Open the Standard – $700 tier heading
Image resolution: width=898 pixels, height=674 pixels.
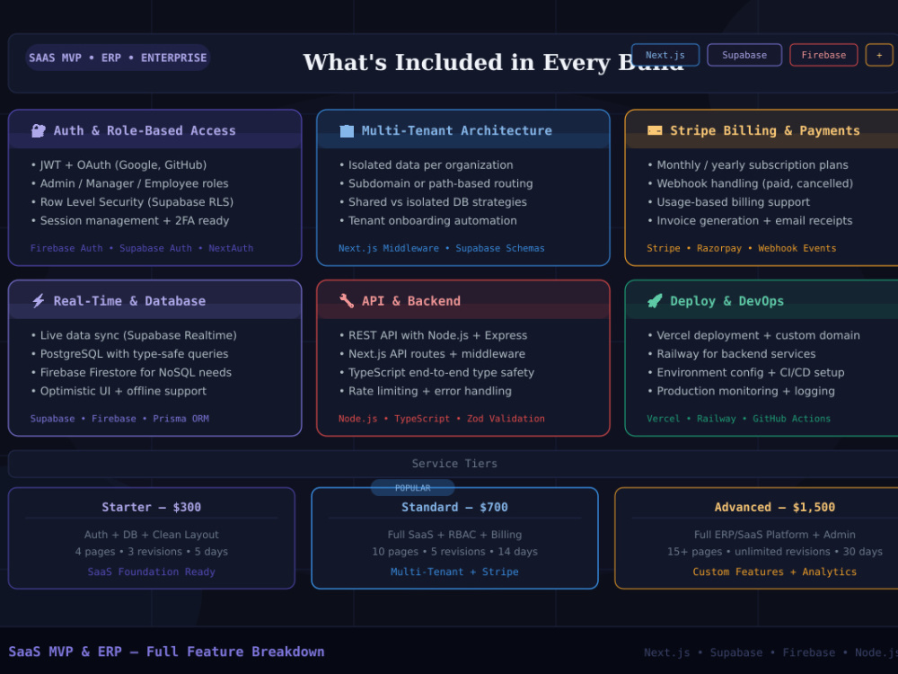[x=454, y=507]
